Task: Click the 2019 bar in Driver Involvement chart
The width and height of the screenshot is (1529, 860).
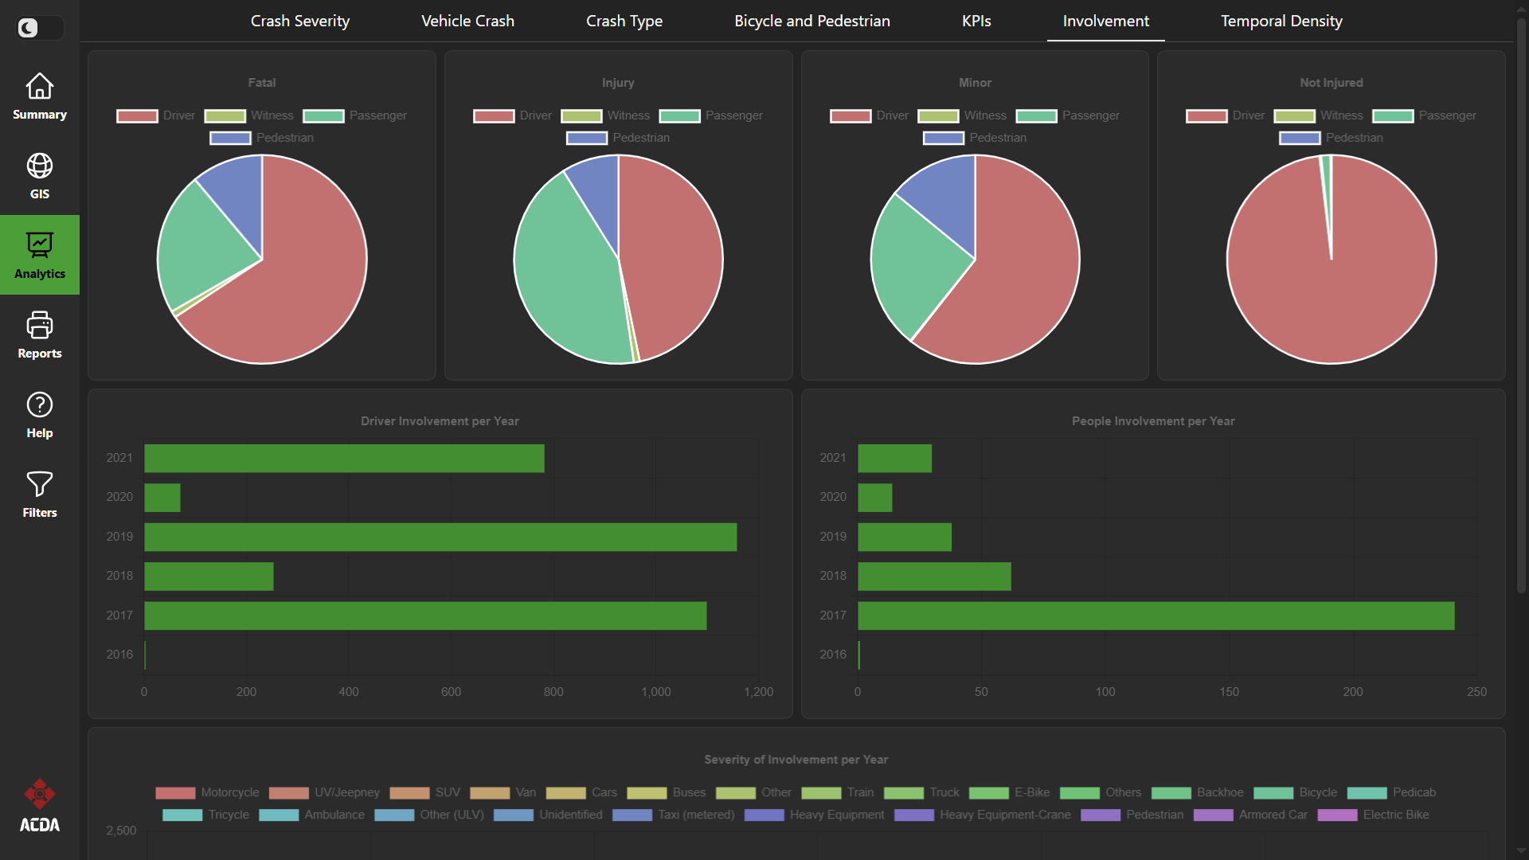Action: point(440,537)
